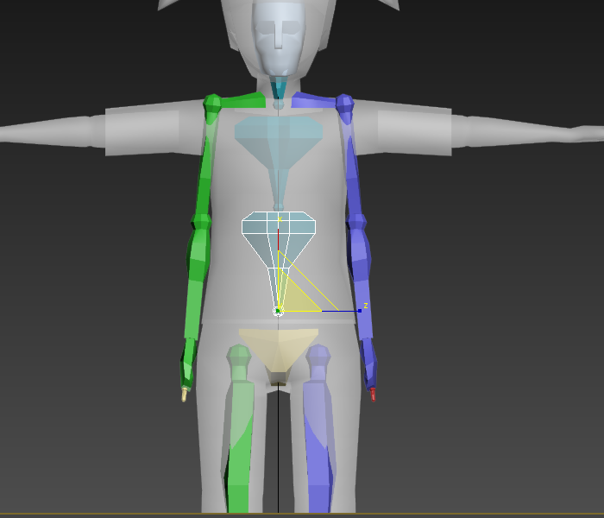Select the yellow fingertip bone
Image resolution: width=604 pixels, height=518 pixels.
(184, 395)
